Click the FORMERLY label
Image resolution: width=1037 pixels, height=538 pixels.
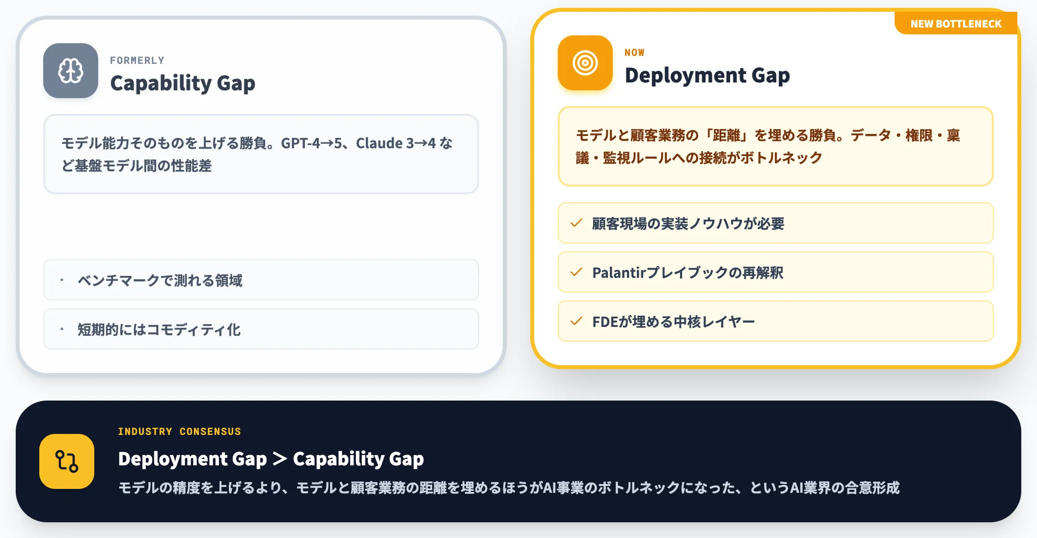(x=137, y=60)
